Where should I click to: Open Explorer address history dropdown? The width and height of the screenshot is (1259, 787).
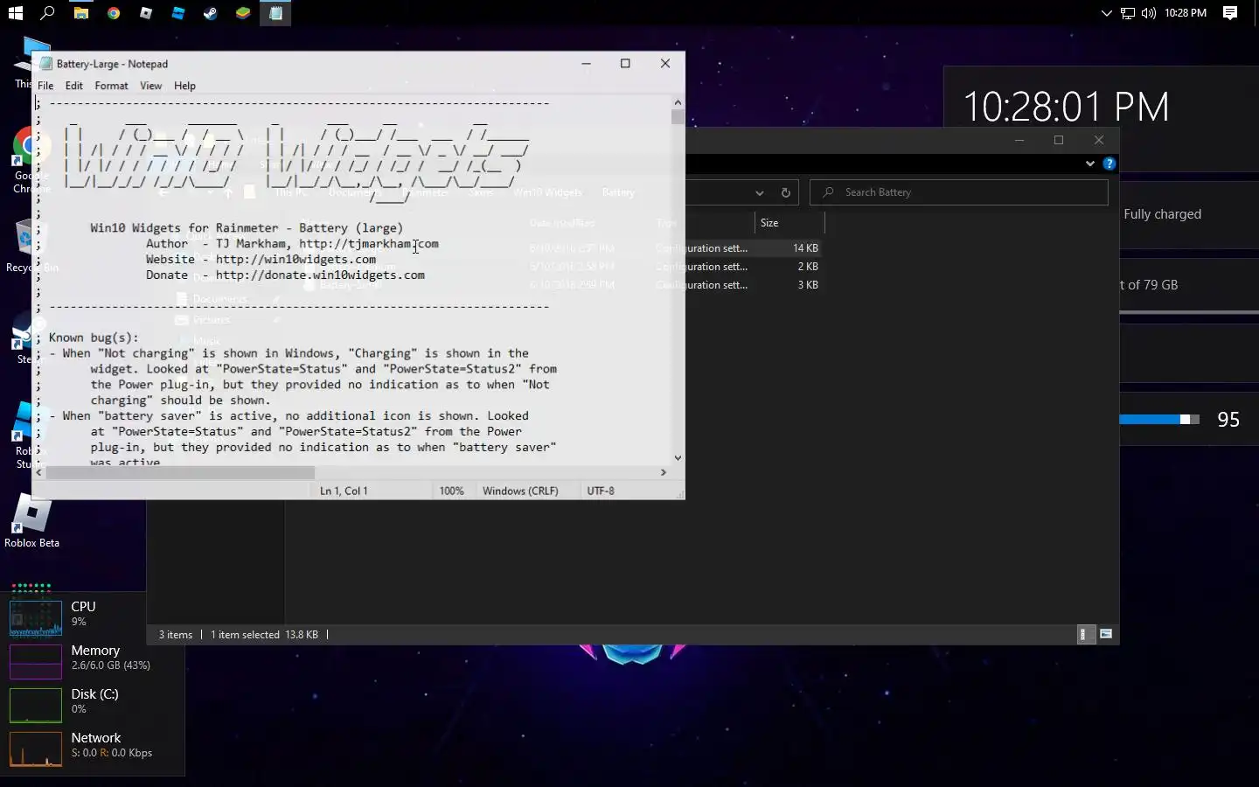point(759,192)
